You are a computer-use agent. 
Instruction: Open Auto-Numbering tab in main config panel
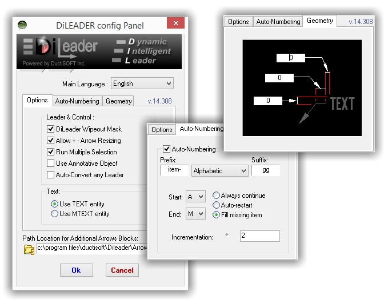77,101
